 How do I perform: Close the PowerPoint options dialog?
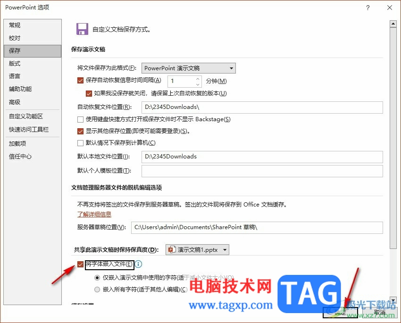(x=390, y=8)
